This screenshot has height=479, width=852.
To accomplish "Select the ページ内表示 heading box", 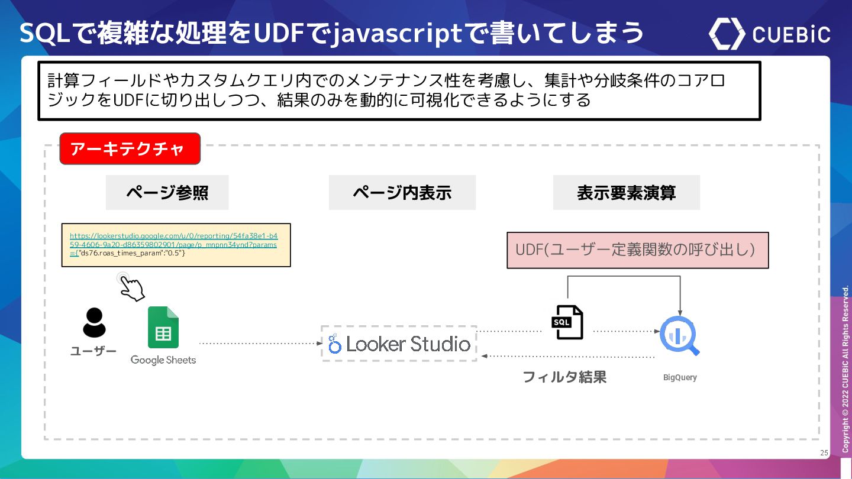I will [402, 192].
